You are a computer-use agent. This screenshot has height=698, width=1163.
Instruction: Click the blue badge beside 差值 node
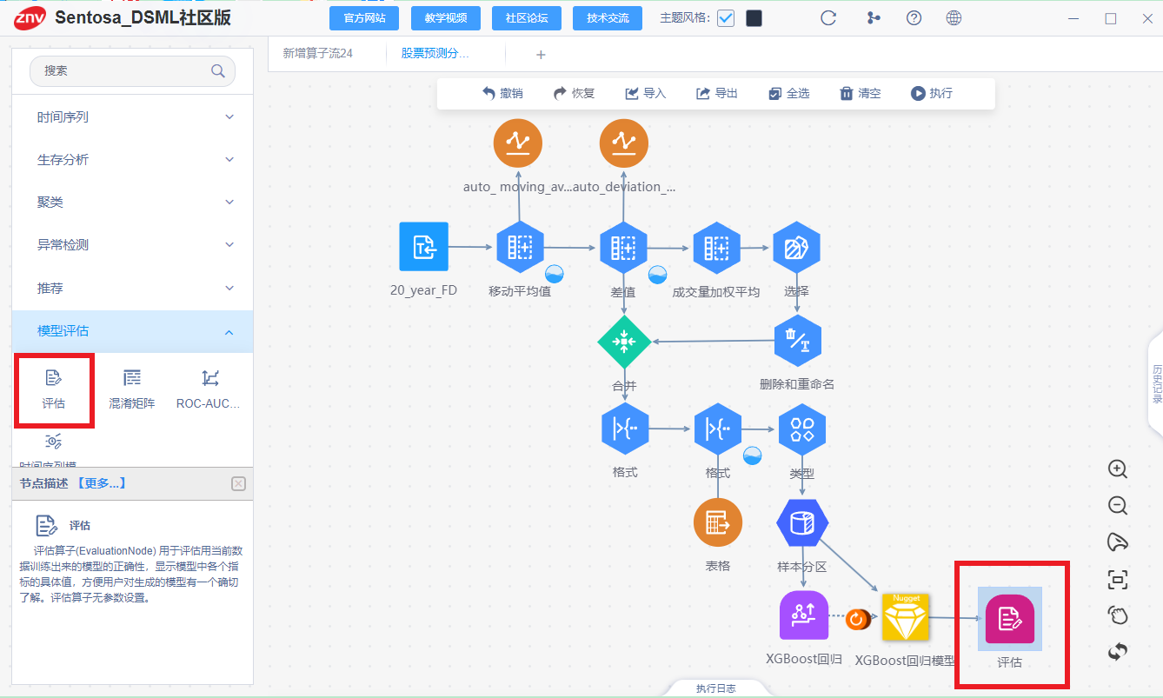(657, 275)
